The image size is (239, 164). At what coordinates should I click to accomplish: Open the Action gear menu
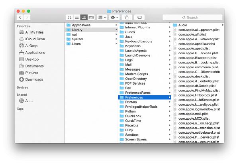pos(114,18)
